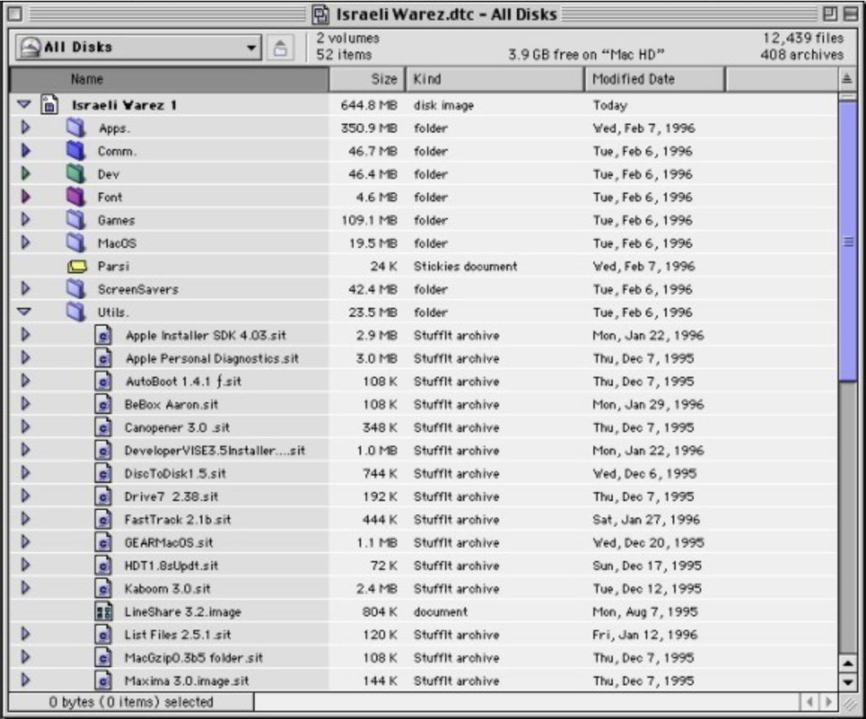Screen dimensions: 866x719
Task: Click the window collapse box in the title bar
Action: point(851,14)
